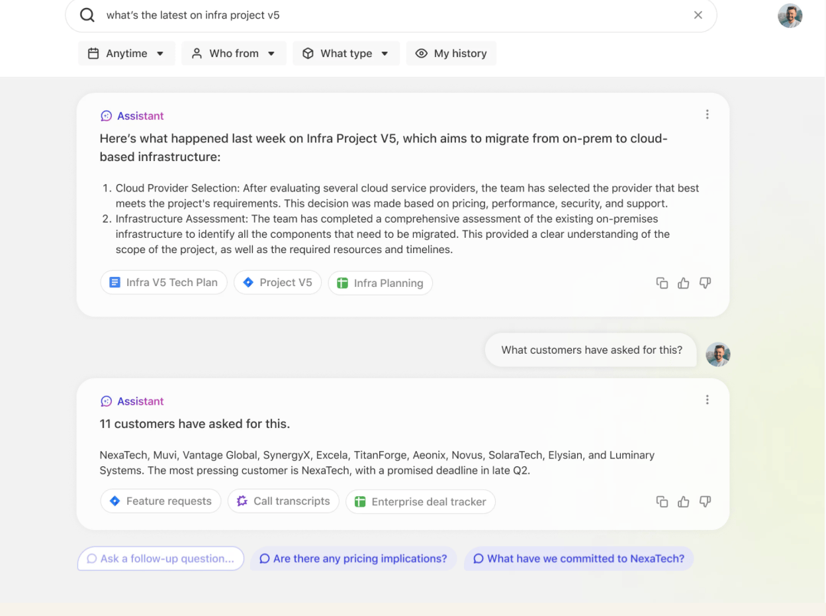Open the Infra V5 Tech Plan source
Image resolution: width=826 pixels, height=616 pixels.
click(163, 283)
